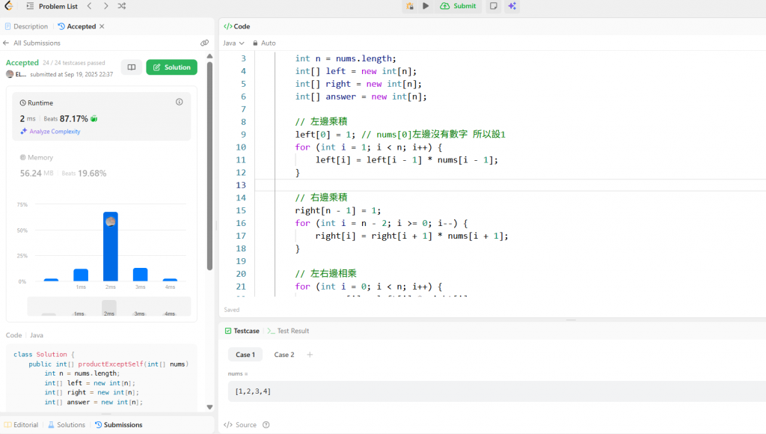Click the green Solution button

coord(171,67)
